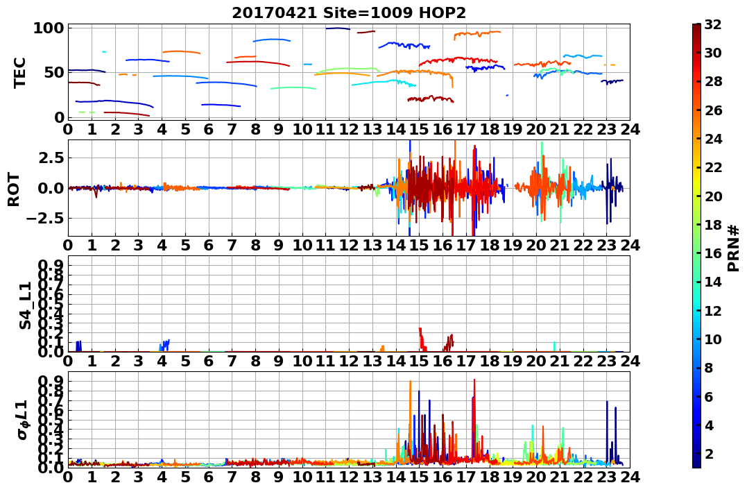Viewport: 747px width, 492px height.
Task: Click colorbar tick label "10"
Action: 713,339
